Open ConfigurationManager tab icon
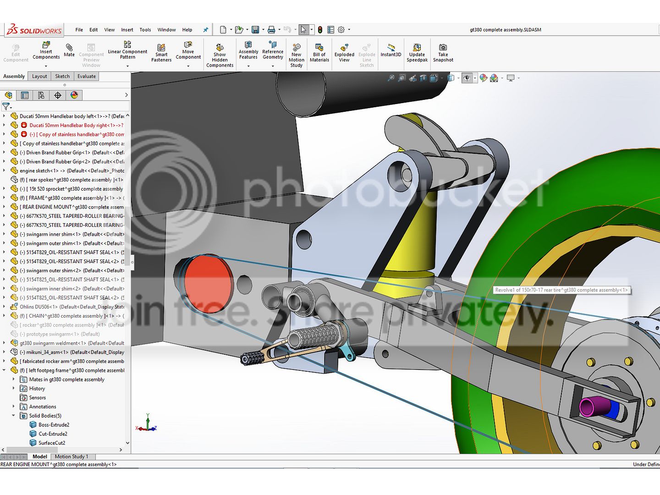660x495 pixels. click(41, 95)
